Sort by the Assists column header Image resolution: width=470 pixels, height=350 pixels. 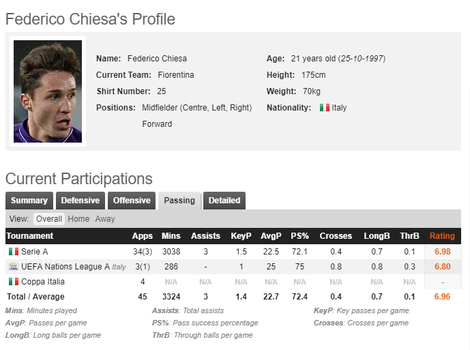pos(205,236)
